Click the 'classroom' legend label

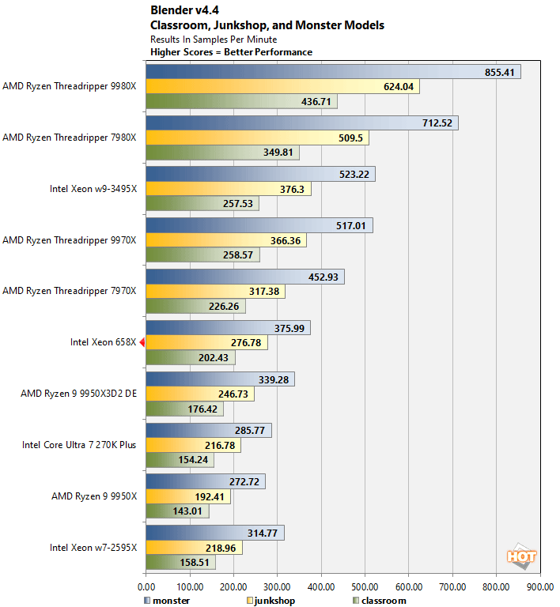coord(384,601)
